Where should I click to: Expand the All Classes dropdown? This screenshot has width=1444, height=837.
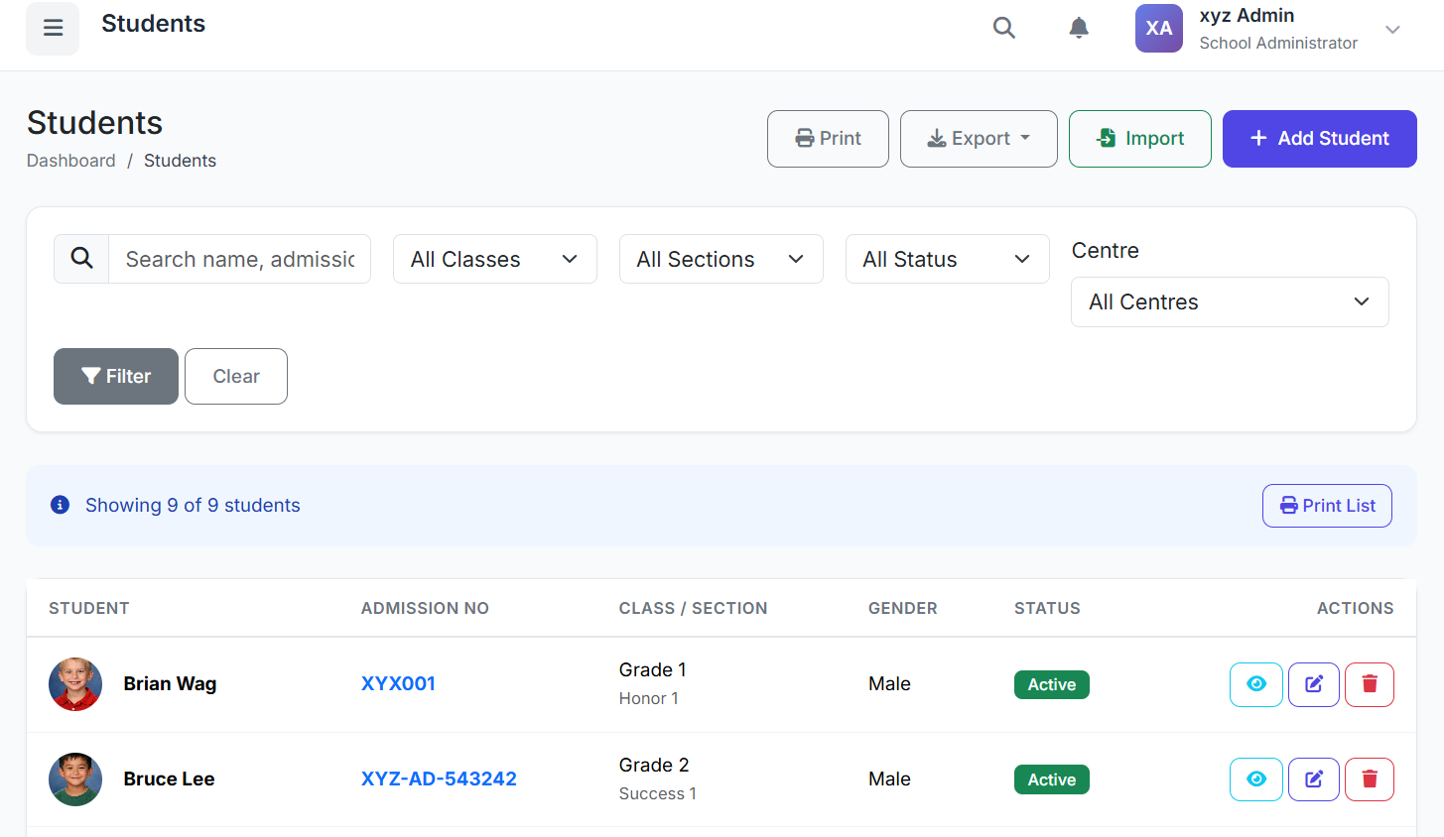tap(494, 259)
